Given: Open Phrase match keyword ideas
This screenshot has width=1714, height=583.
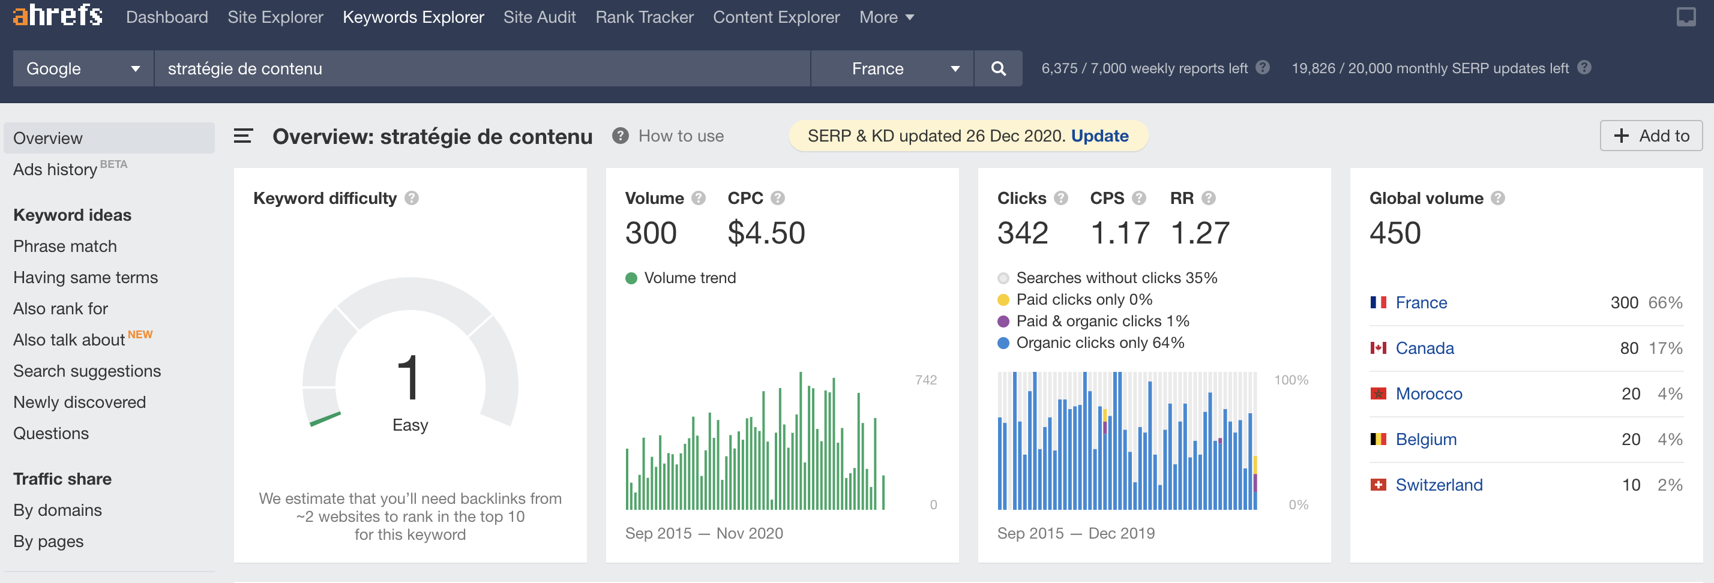Looking at the screenshot, I should [x=65, y=247].
